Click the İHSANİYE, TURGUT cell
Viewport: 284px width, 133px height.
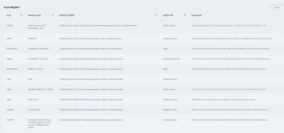tap(36, 69)
